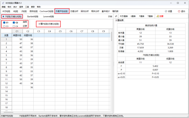Open the 查表 menu
Image resolution: width=189 pixels, height=118 pixels.
point(21,7)
